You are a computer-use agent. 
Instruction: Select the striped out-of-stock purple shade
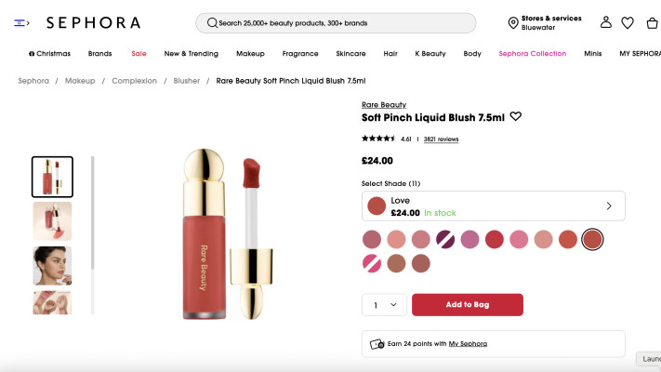[445, 239]
